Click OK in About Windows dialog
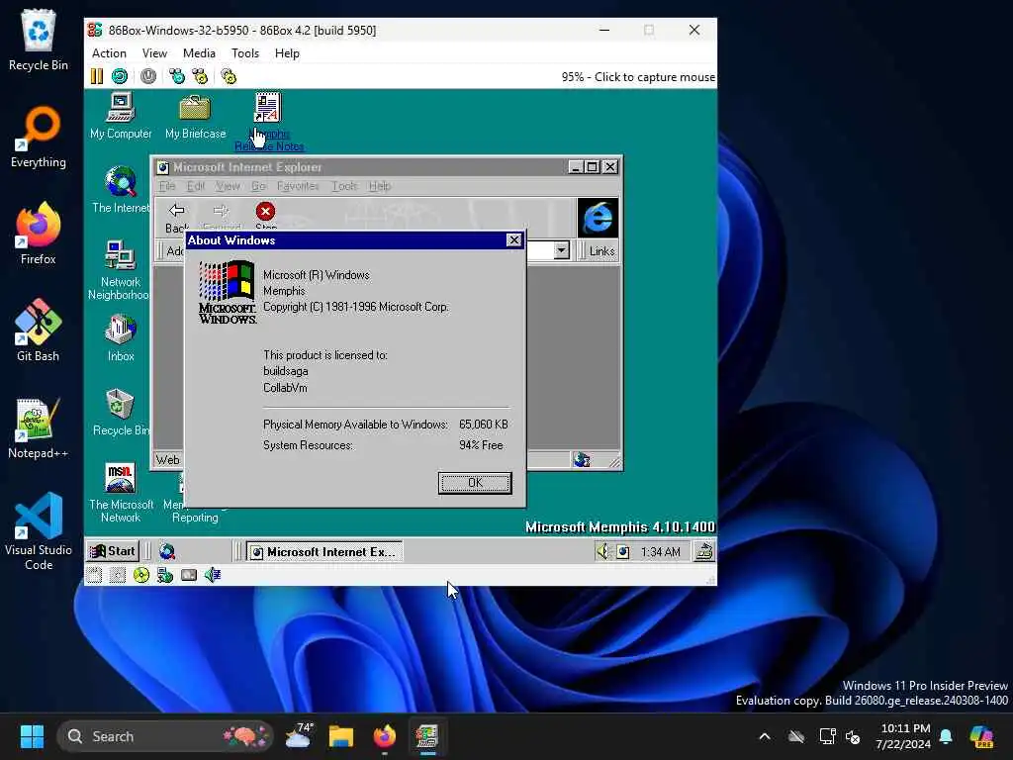The width and height of the screenshot is (1013, 760). coord(475,483)
